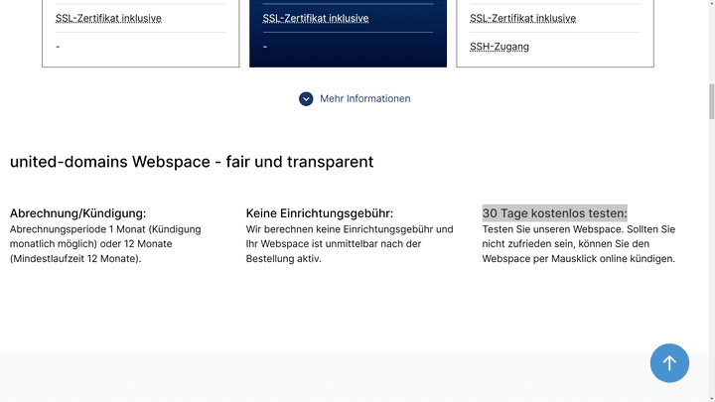Click the text Mindestlaufzeit 12 Monate

[75, 258]
